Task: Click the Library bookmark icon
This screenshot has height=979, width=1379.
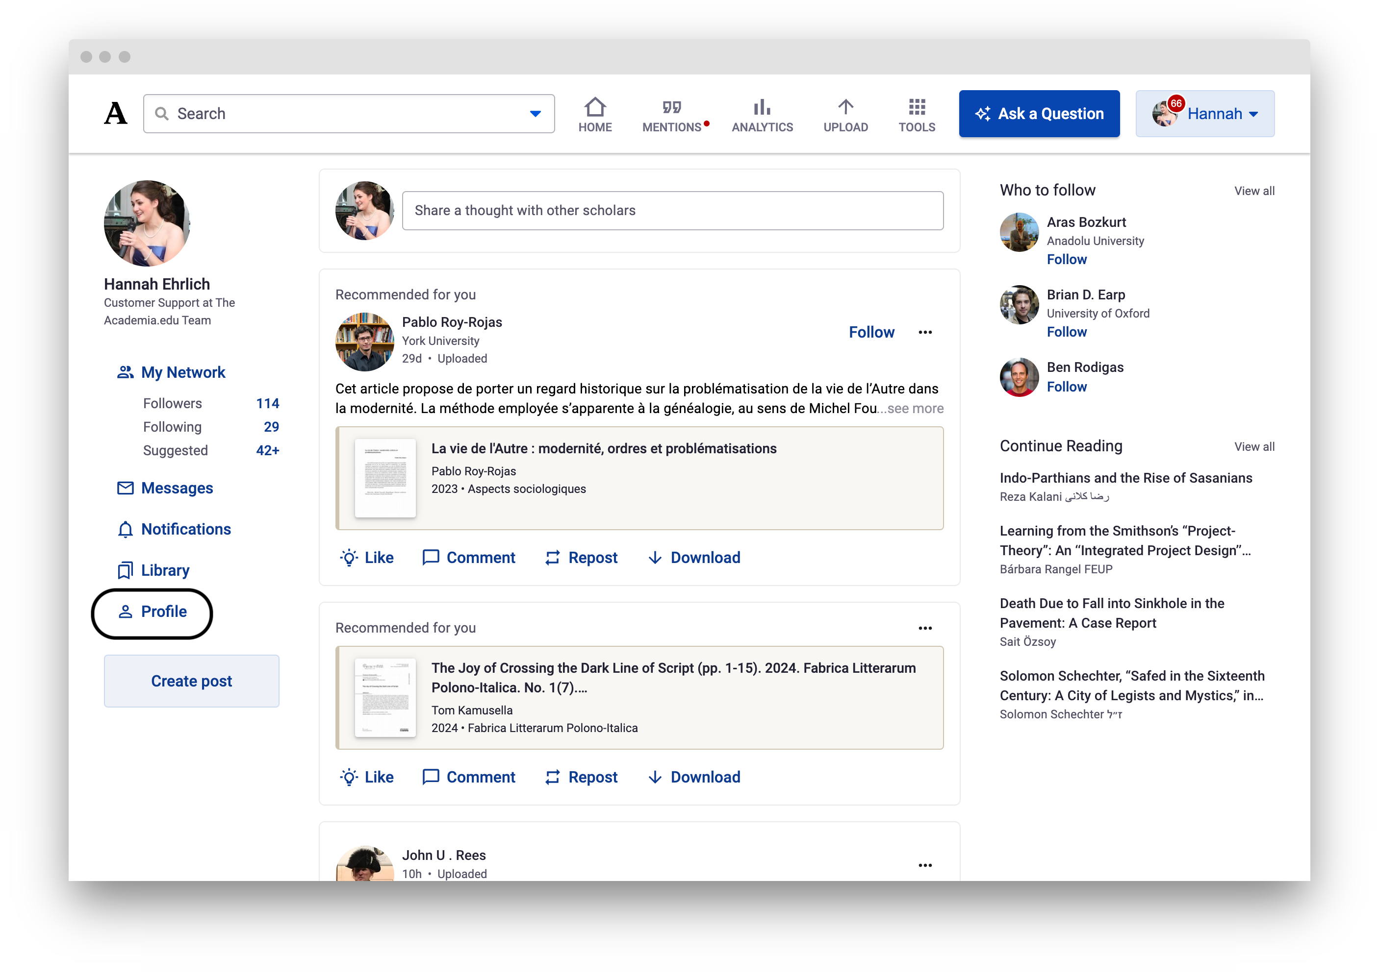Action: (125, 570)
